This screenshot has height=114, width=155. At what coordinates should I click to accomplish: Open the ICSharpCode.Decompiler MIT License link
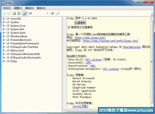tap(111, 69)
